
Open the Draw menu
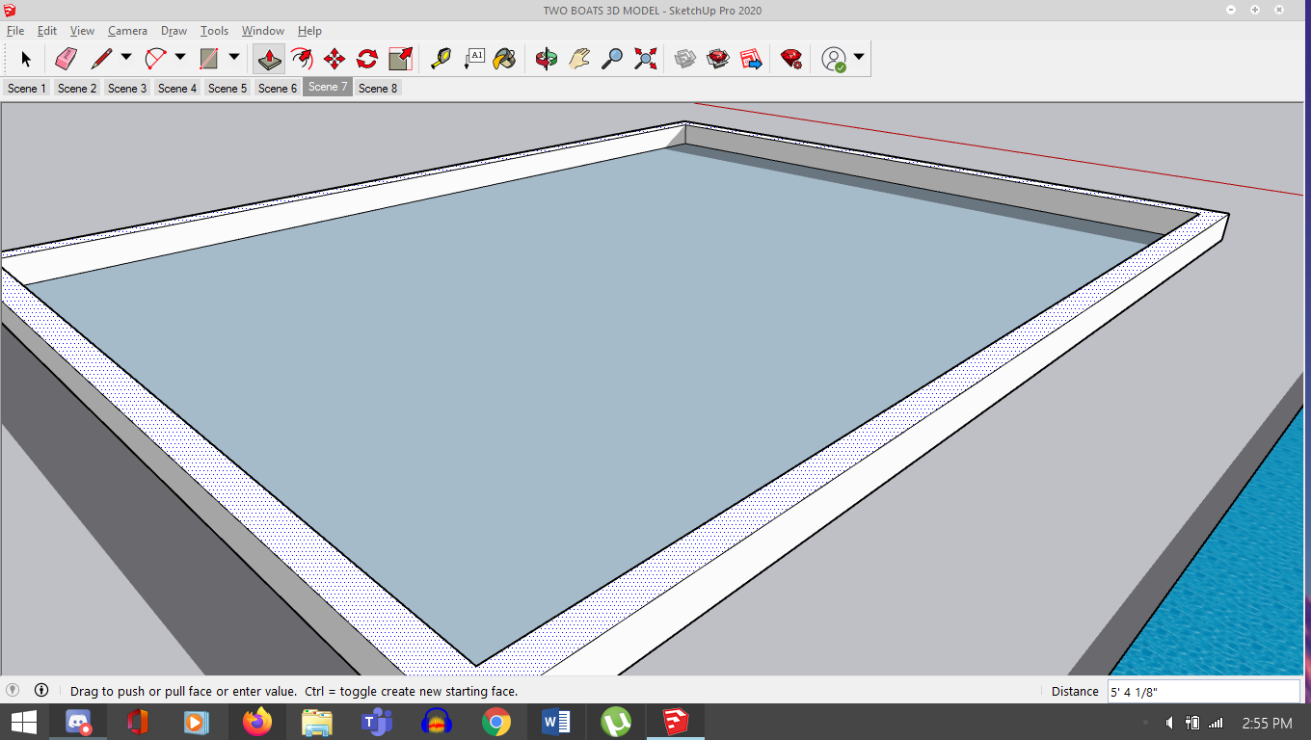click(x=174, y=31)
